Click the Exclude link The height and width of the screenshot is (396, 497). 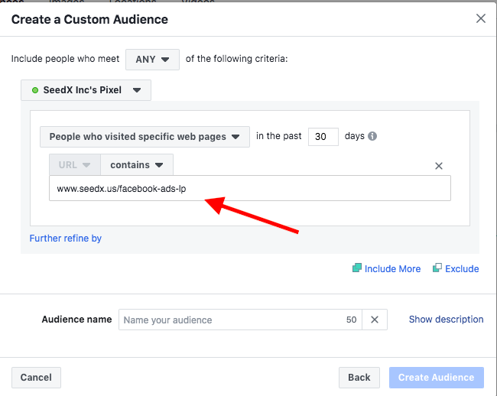pyautogui.click(x=462, y=269)
